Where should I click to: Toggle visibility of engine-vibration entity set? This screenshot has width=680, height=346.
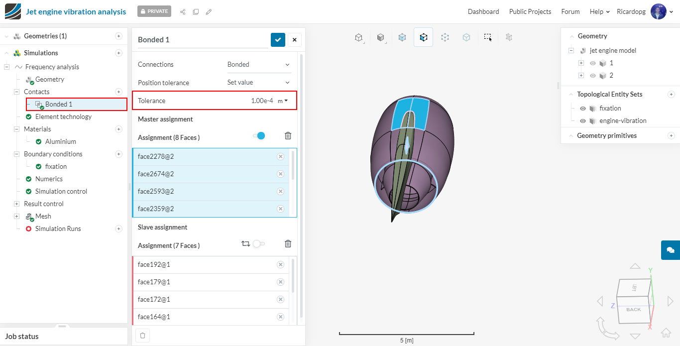coord(583,121)
